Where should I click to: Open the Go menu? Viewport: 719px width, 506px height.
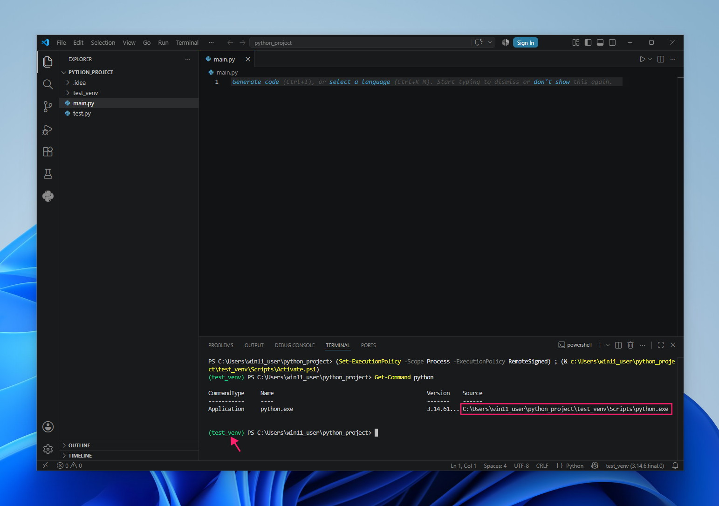click(x=147, y=42)
